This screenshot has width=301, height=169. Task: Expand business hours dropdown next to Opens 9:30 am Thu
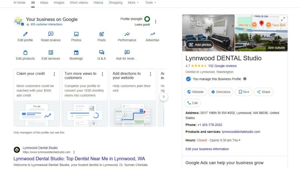[239, 140]
